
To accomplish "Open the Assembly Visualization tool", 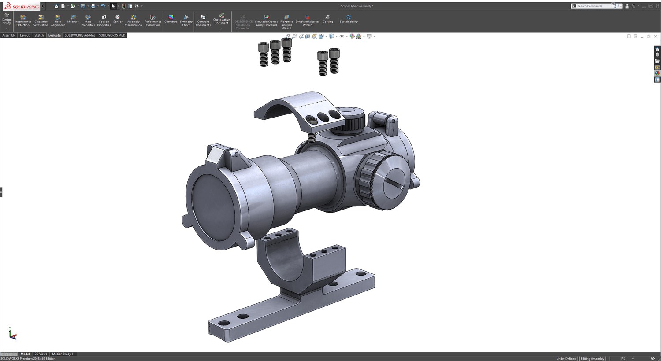I will [133, 21].
